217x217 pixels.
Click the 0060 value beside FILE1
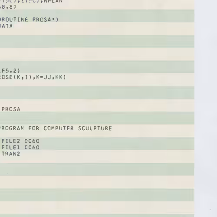[32, 148]
